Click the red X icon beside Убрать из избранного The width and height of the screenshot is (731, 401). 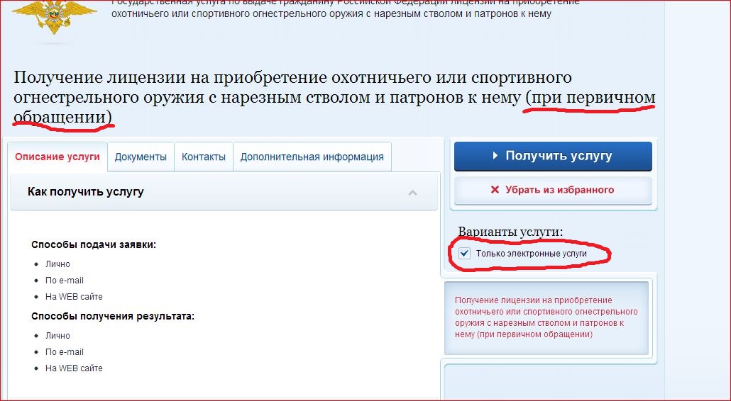click(495, 190)
